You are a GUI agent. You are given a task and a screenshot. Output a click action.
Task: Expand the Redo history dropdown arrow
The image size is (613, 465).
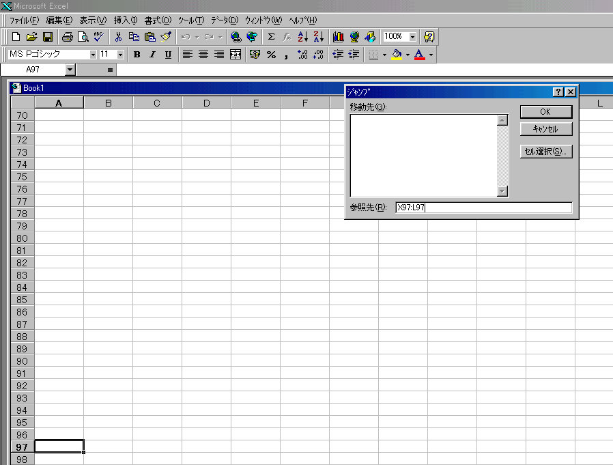[x=220, y=37]
